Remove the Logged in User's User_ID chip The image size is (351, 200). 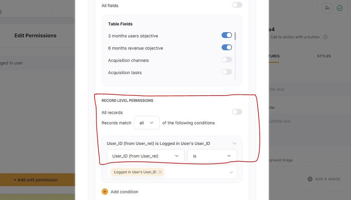tap(160, 172)
